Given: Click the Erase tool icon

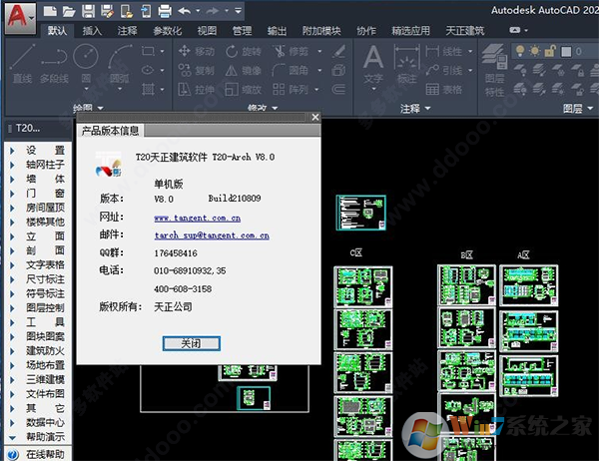Looking at the screenshot, I should [339, 51].
